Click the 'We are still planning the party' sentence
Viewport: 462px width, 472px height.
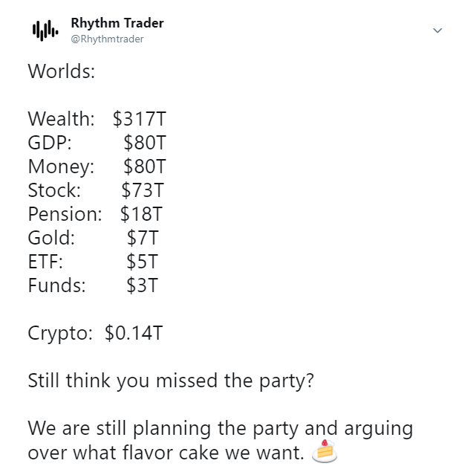[x=220, y=440]
